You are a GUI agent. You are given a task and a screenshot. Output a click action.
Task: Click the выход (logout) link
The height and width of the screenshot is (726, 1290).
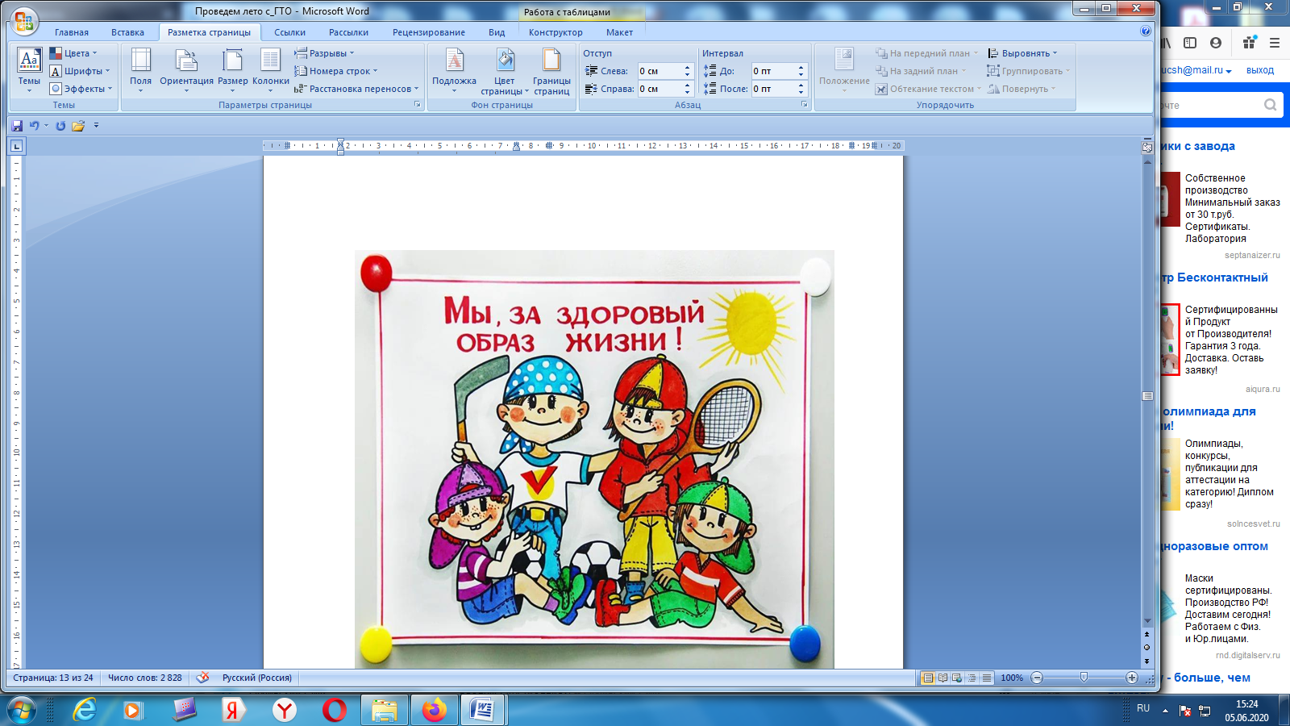1259,70
